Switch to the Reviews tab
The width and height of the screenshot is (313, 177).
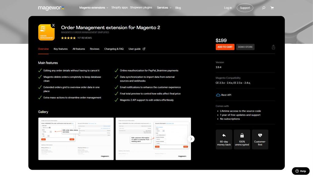coord(94,49)
